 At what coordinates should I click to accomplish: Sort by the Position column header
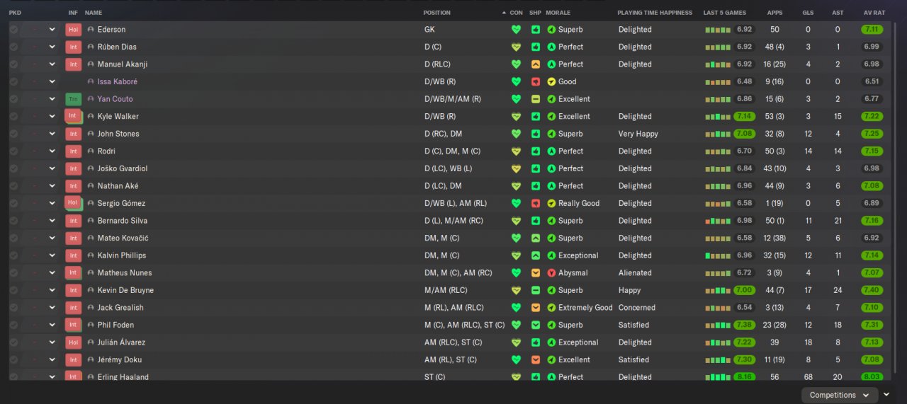pos(436,13)
